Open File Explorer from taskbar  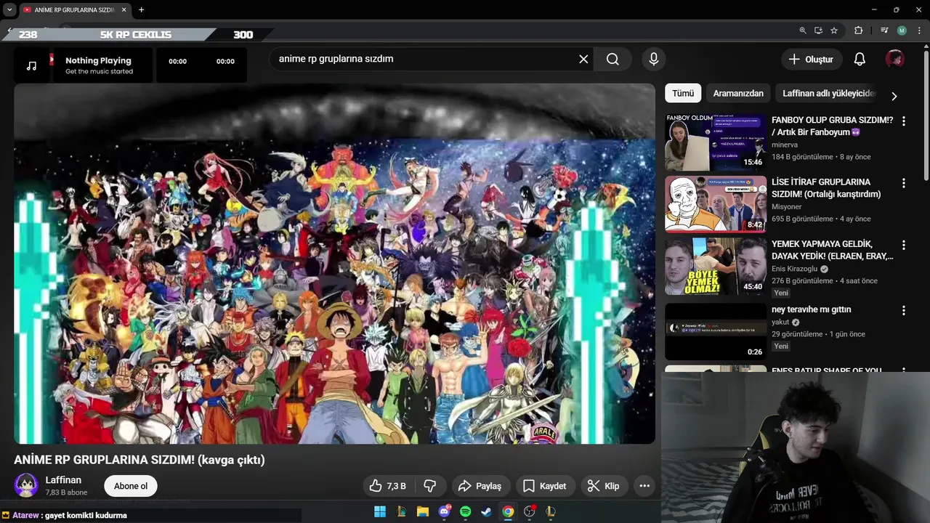click(423, 511)
